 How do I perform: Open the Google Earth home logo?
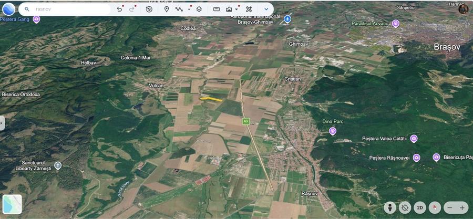pyautogui.click(x=8, y=9)
